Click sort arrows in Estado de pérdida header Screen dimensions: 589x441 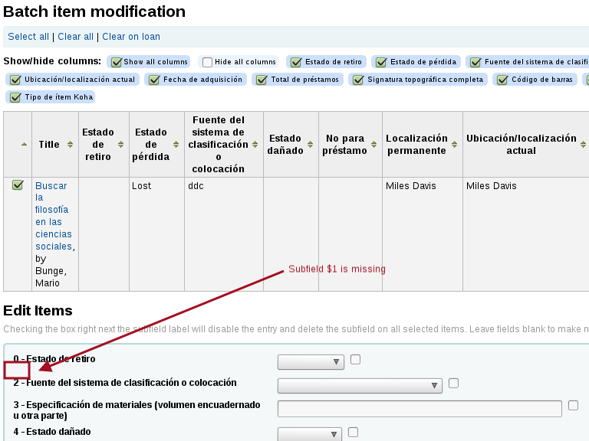pos(178,145)
